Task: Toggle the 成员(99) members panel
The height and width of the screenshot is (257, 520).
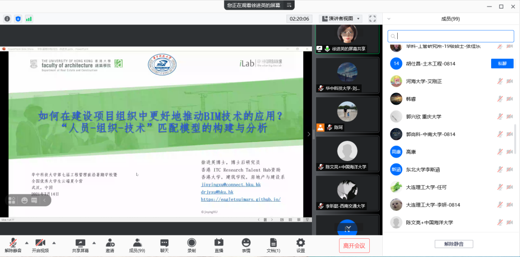Action: [x=137, y=245]
